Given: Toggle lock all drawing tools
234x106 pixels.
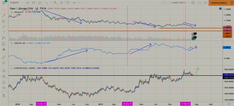Looking at the screenshot, I should click(x=4, y=82).
